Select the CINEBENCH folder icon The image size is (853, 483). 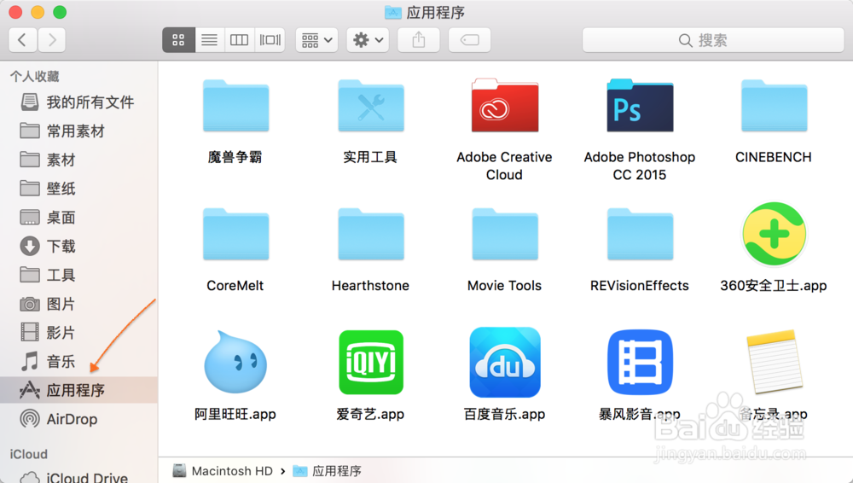click(775, 106)
